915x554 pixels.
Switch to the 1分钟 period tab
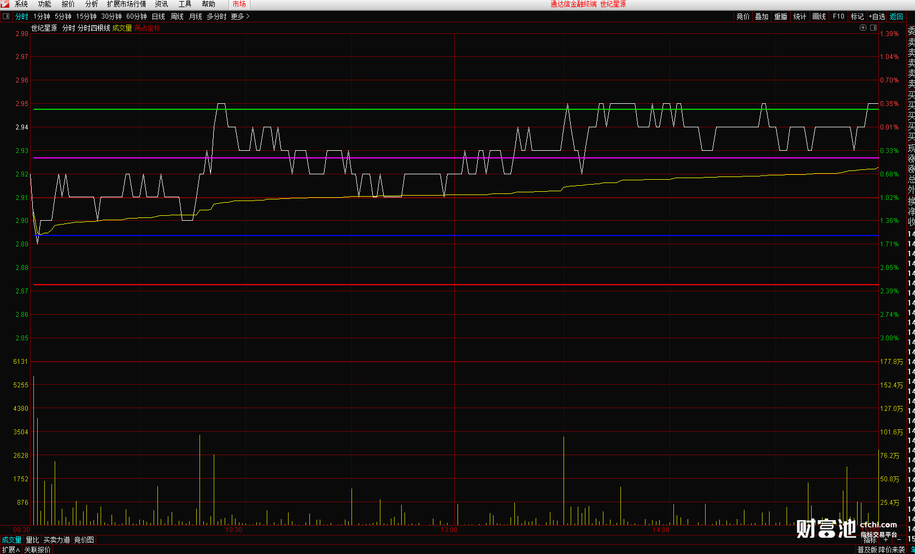[42, 17]
